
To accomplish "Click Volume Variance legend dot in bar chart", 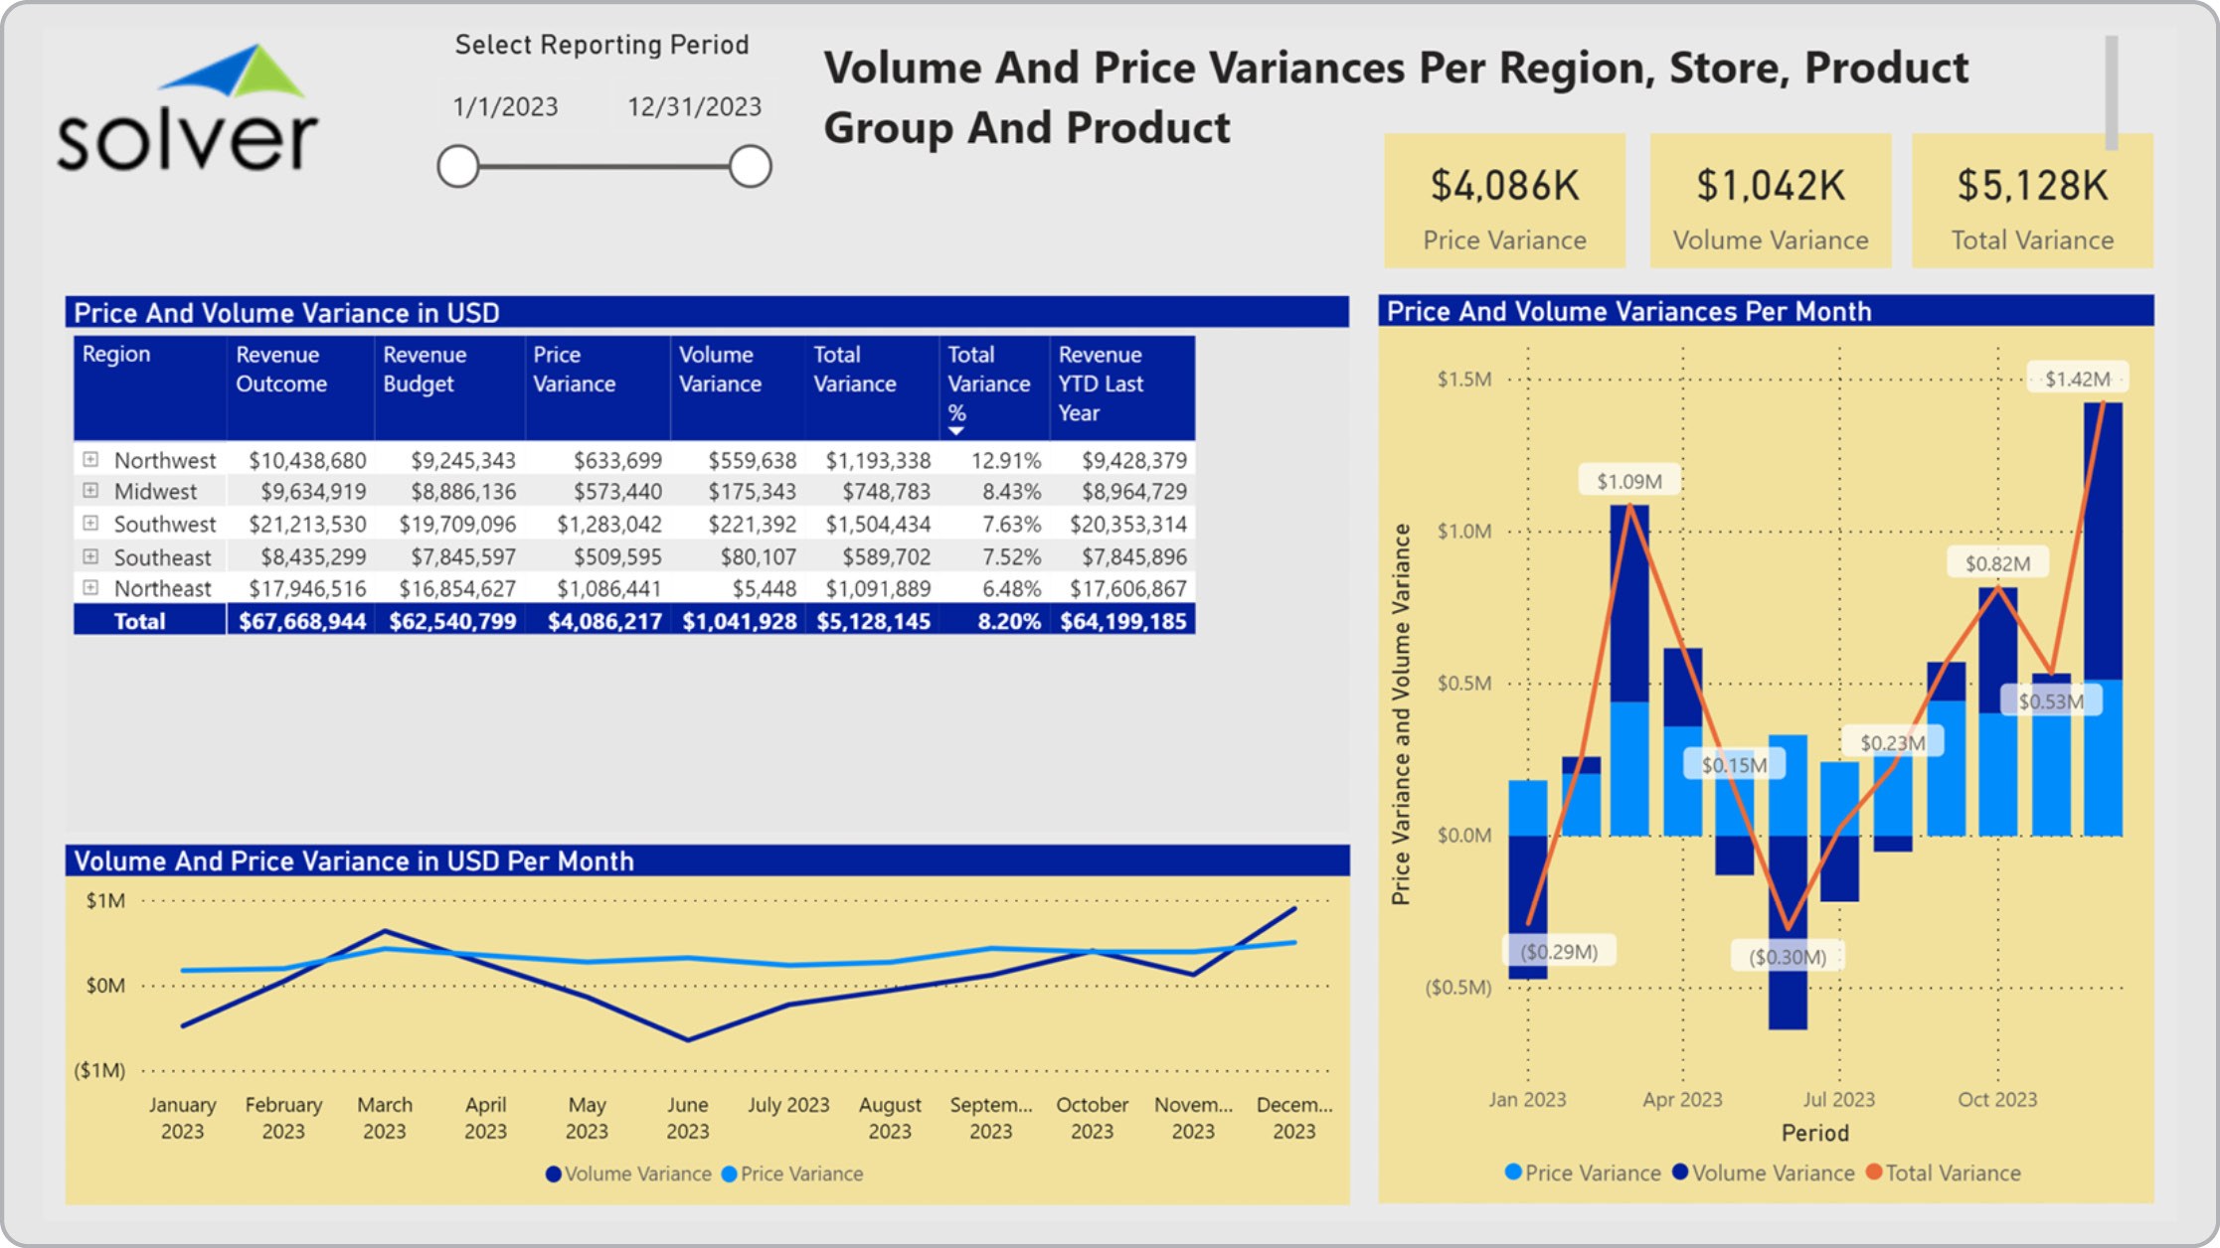I will pos(1680,1172).
